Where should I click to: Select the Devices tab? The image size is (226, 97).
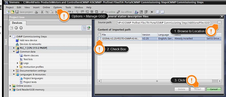[17, 23]
